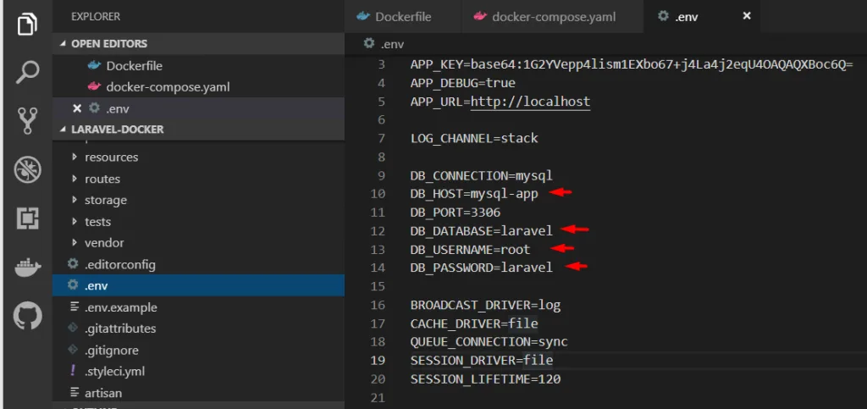Viewport: 867px width, 409px height.
Task: Open the Debug view in activity bar
Action: pos(28,169)
